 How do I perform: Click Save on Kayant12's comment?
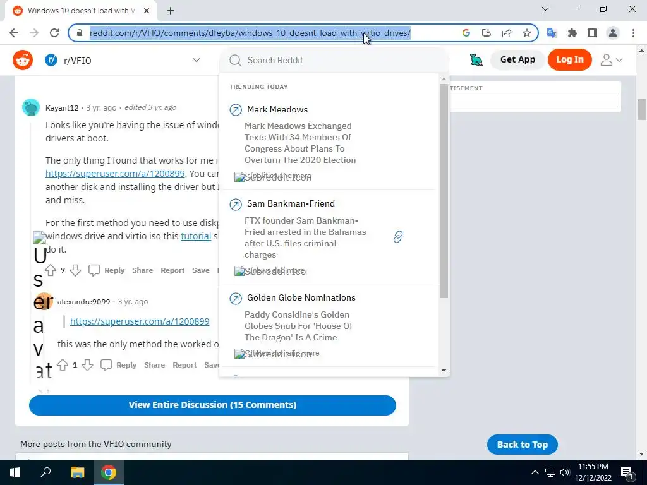click(201, 270)
